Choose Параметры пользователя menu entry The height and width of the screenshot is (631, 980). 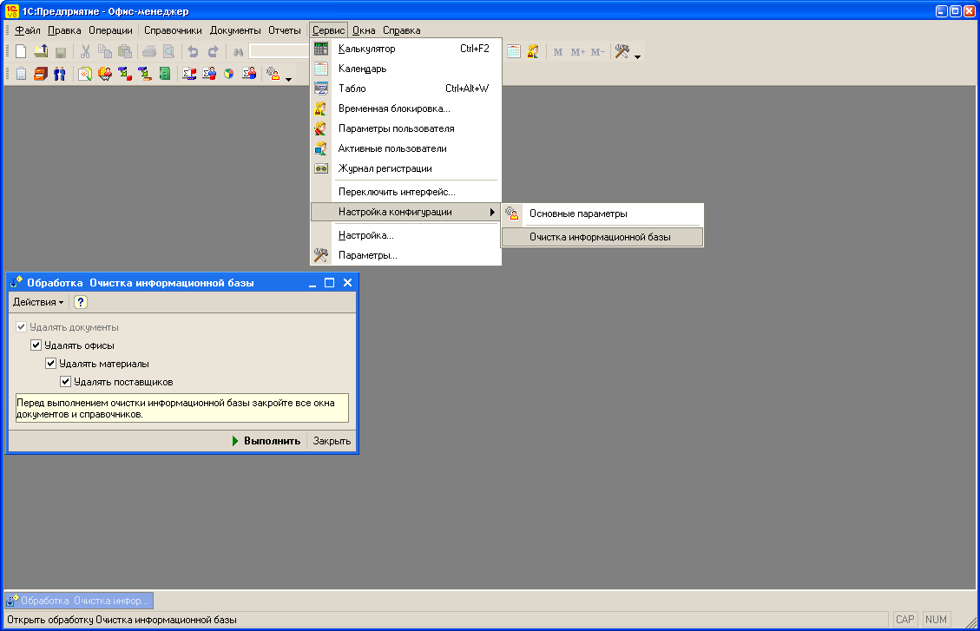click(405, 128)
